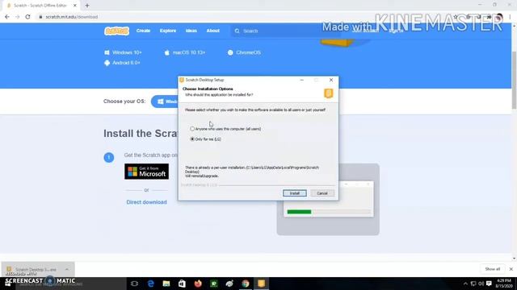Screen dimensions: 517x290
Task: Open the downloaded Scratch Desktop Setup file
Action: point(35,269)
